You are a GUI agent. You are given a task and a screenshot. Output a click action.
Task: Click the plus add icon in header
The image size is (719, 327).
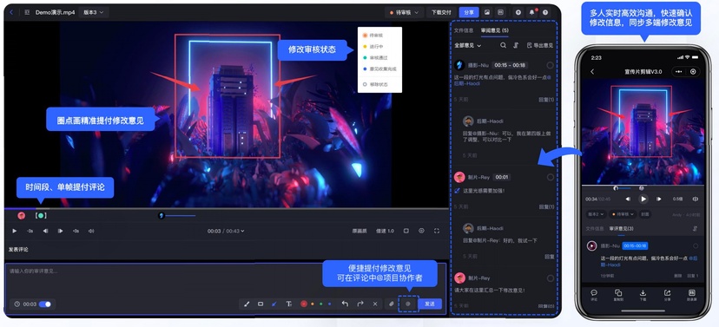click(x=518, y=13)
